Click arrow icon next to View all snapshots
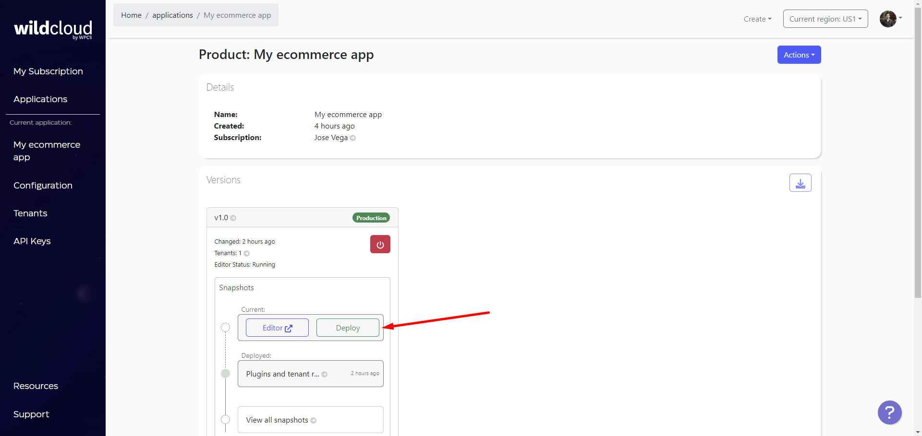The height and width of the screenshot is (436, 922). (x=313, y=421)
